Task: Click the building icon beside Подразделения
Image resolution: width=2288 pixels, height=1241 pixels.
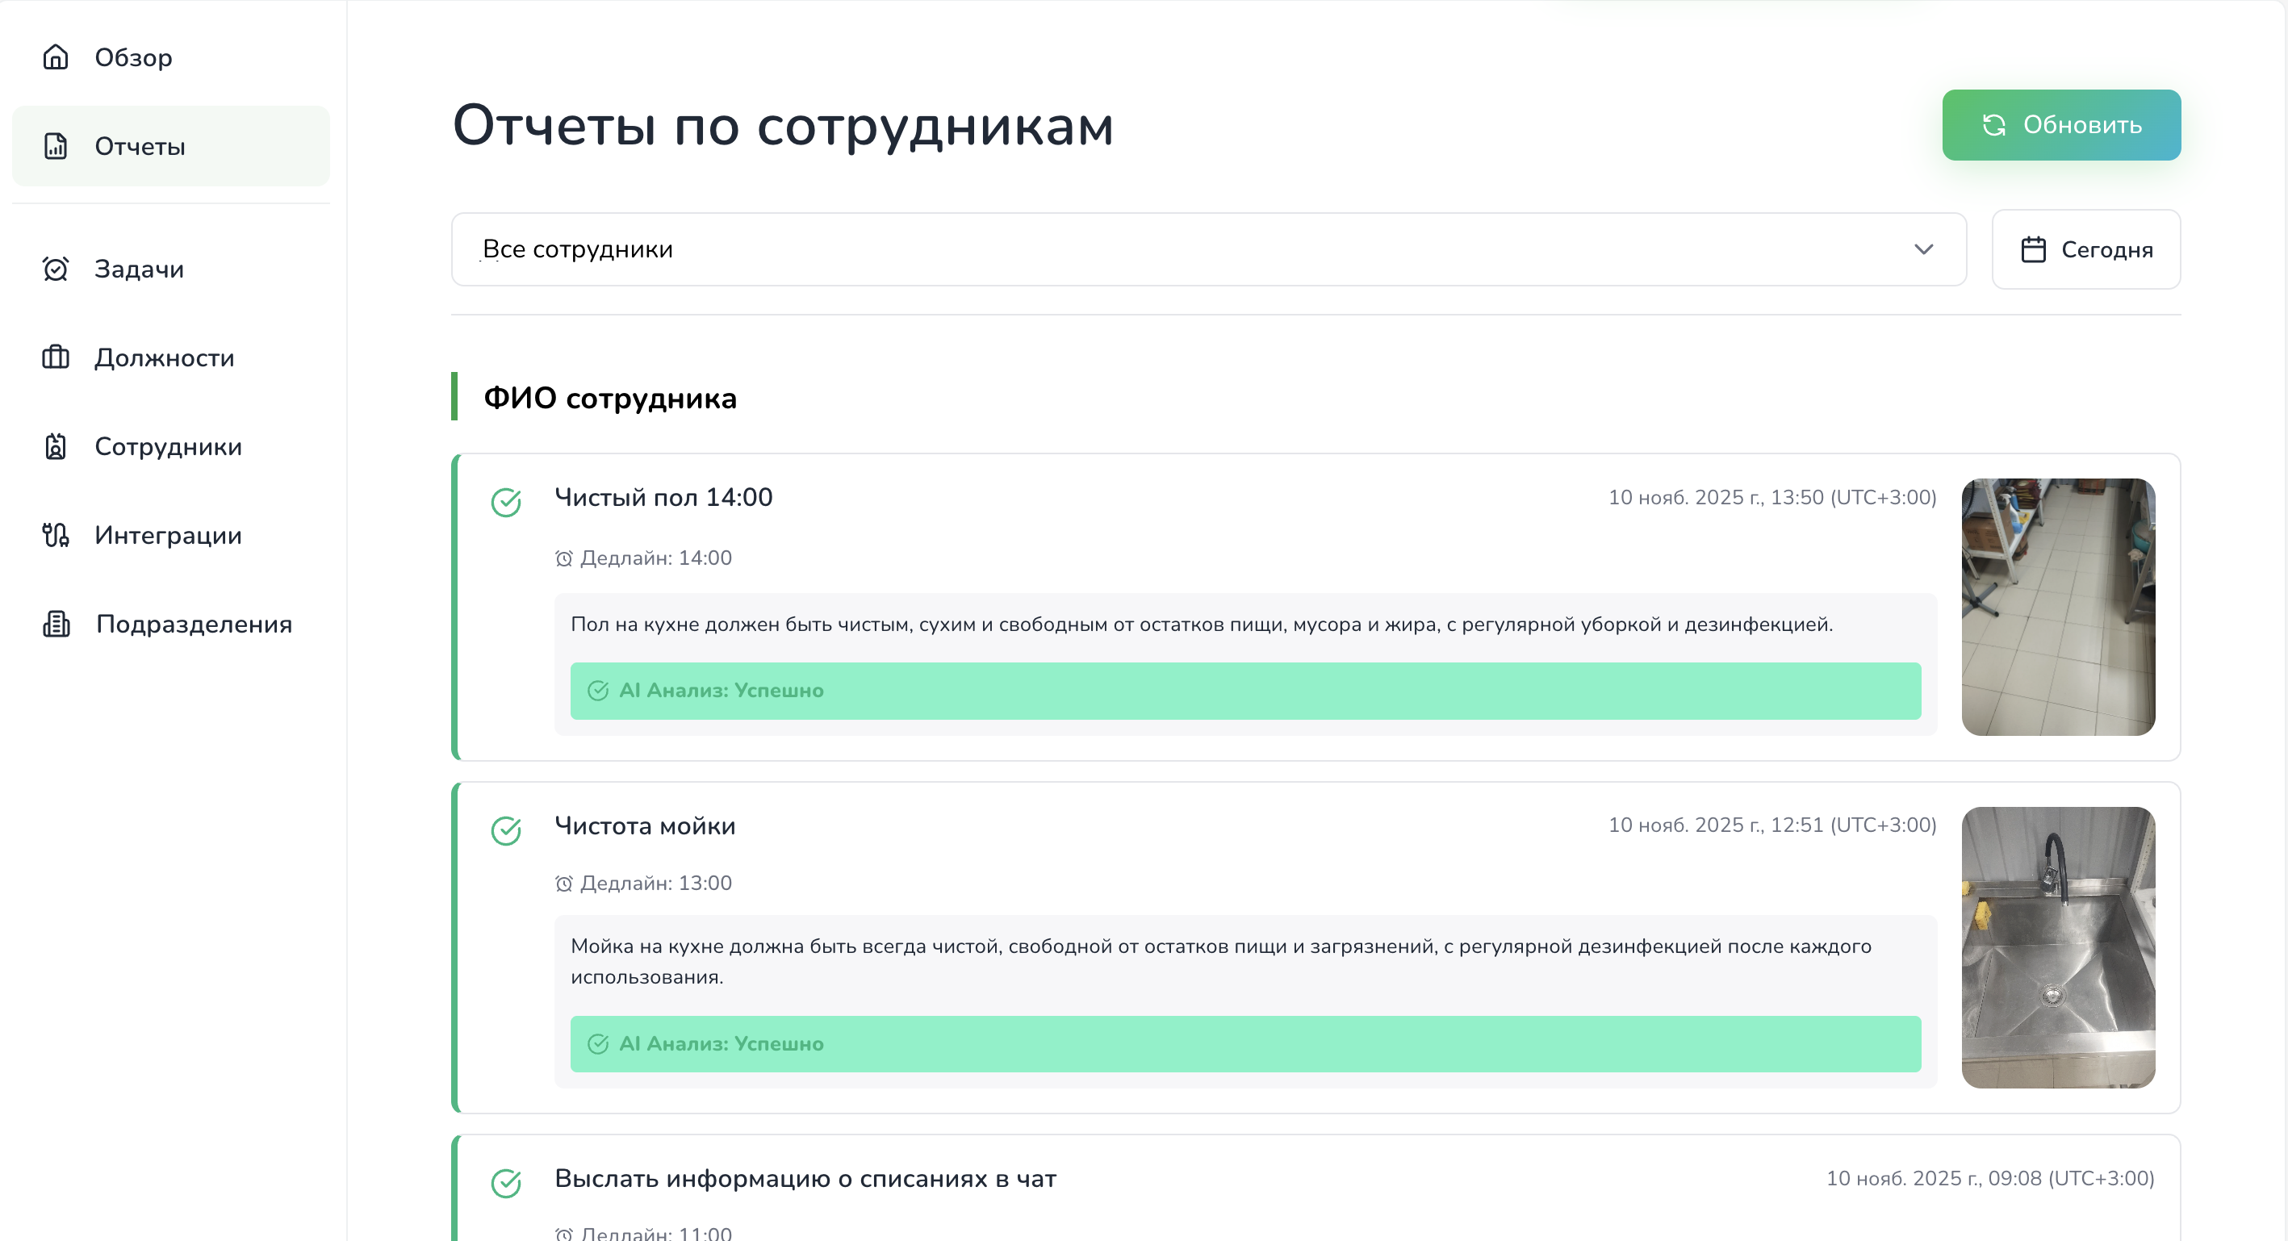Action: click(x=55, y=624)
